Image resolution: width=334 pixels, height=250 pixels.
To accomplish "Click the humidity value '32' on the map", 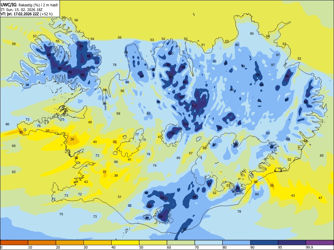I will 115,142.
